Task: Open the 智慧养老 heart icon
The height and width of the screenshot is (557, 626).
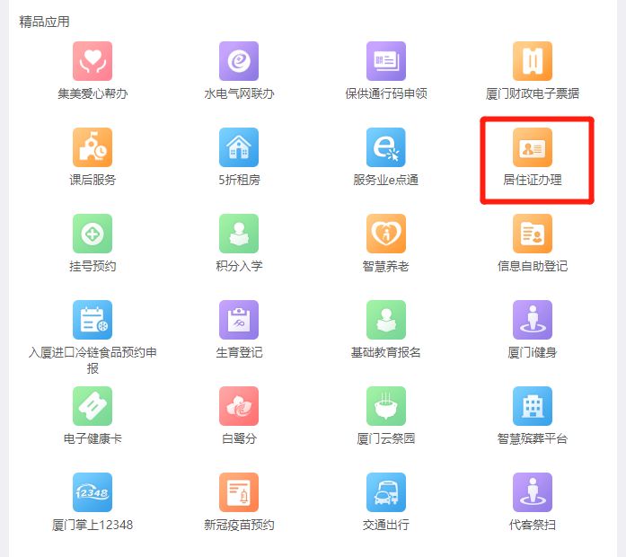Action: point(386,234)
